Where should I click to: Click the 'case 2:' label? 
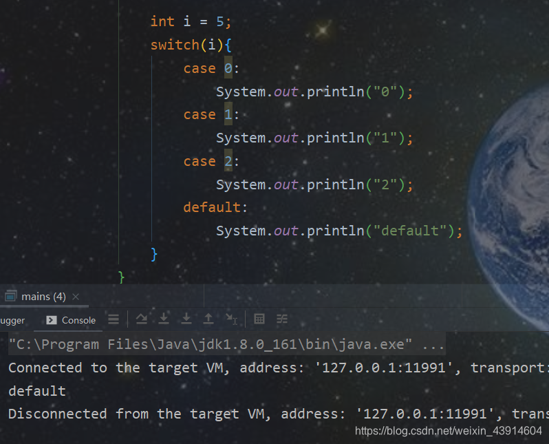211,161
